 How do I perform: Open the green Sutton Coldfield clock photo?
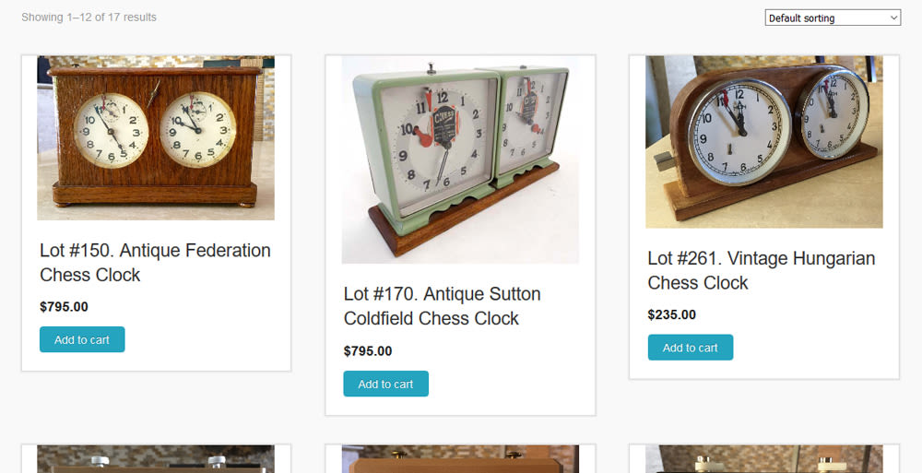[460, 160]
